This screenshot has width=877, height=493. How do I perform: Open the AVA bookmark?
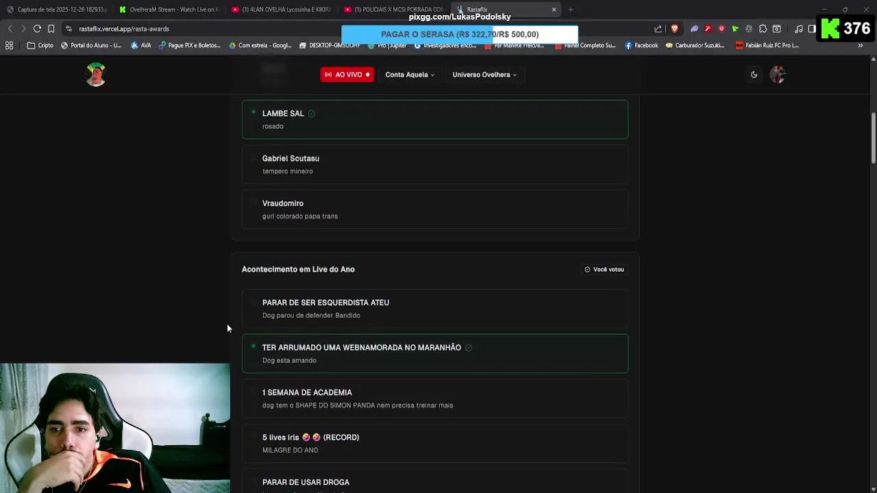tap(140, 45)
